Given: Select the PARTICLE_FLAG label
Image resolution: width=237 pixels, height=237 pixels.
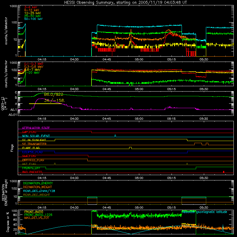Looking at the screenshot, I should click(x=33, y=160).
